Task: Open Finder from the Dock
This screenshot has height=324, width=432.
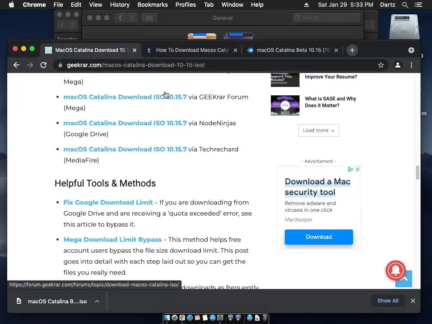Action: 167,318
